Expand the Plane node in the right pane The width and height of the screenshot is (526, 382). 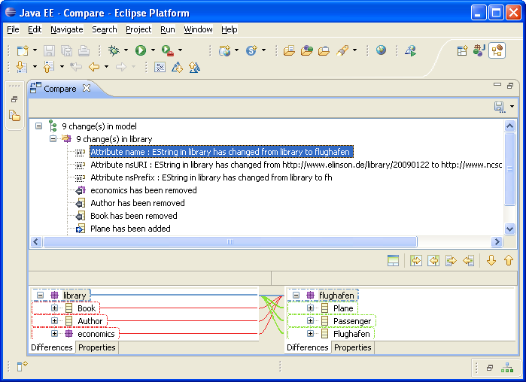[x=310, y=308]
